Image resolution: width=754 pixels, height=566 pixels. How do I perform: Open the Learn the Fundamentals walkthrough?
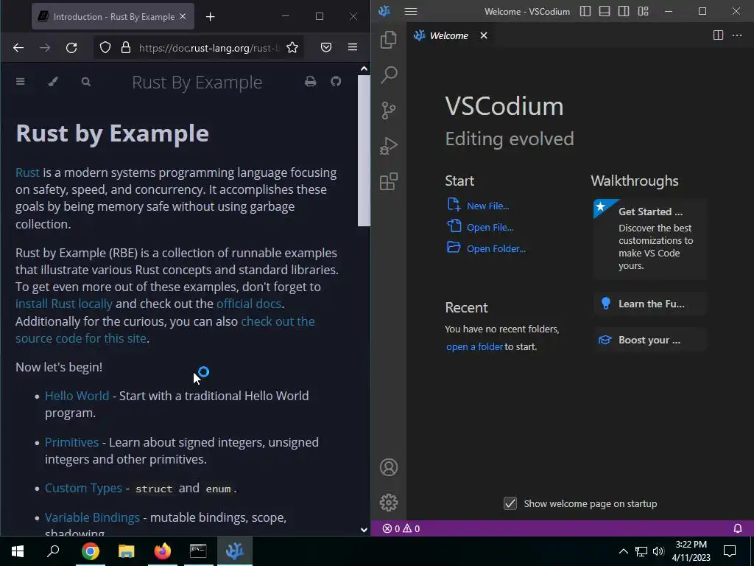click(x=650, y=304)
